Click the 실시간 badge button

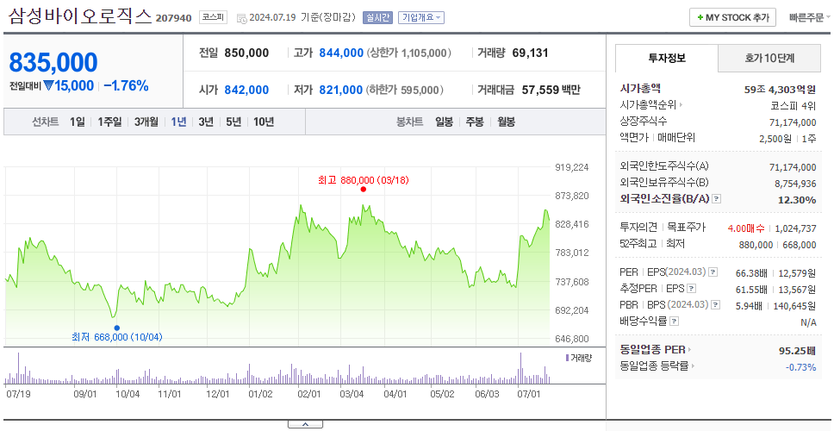click(x=377, y=17)
